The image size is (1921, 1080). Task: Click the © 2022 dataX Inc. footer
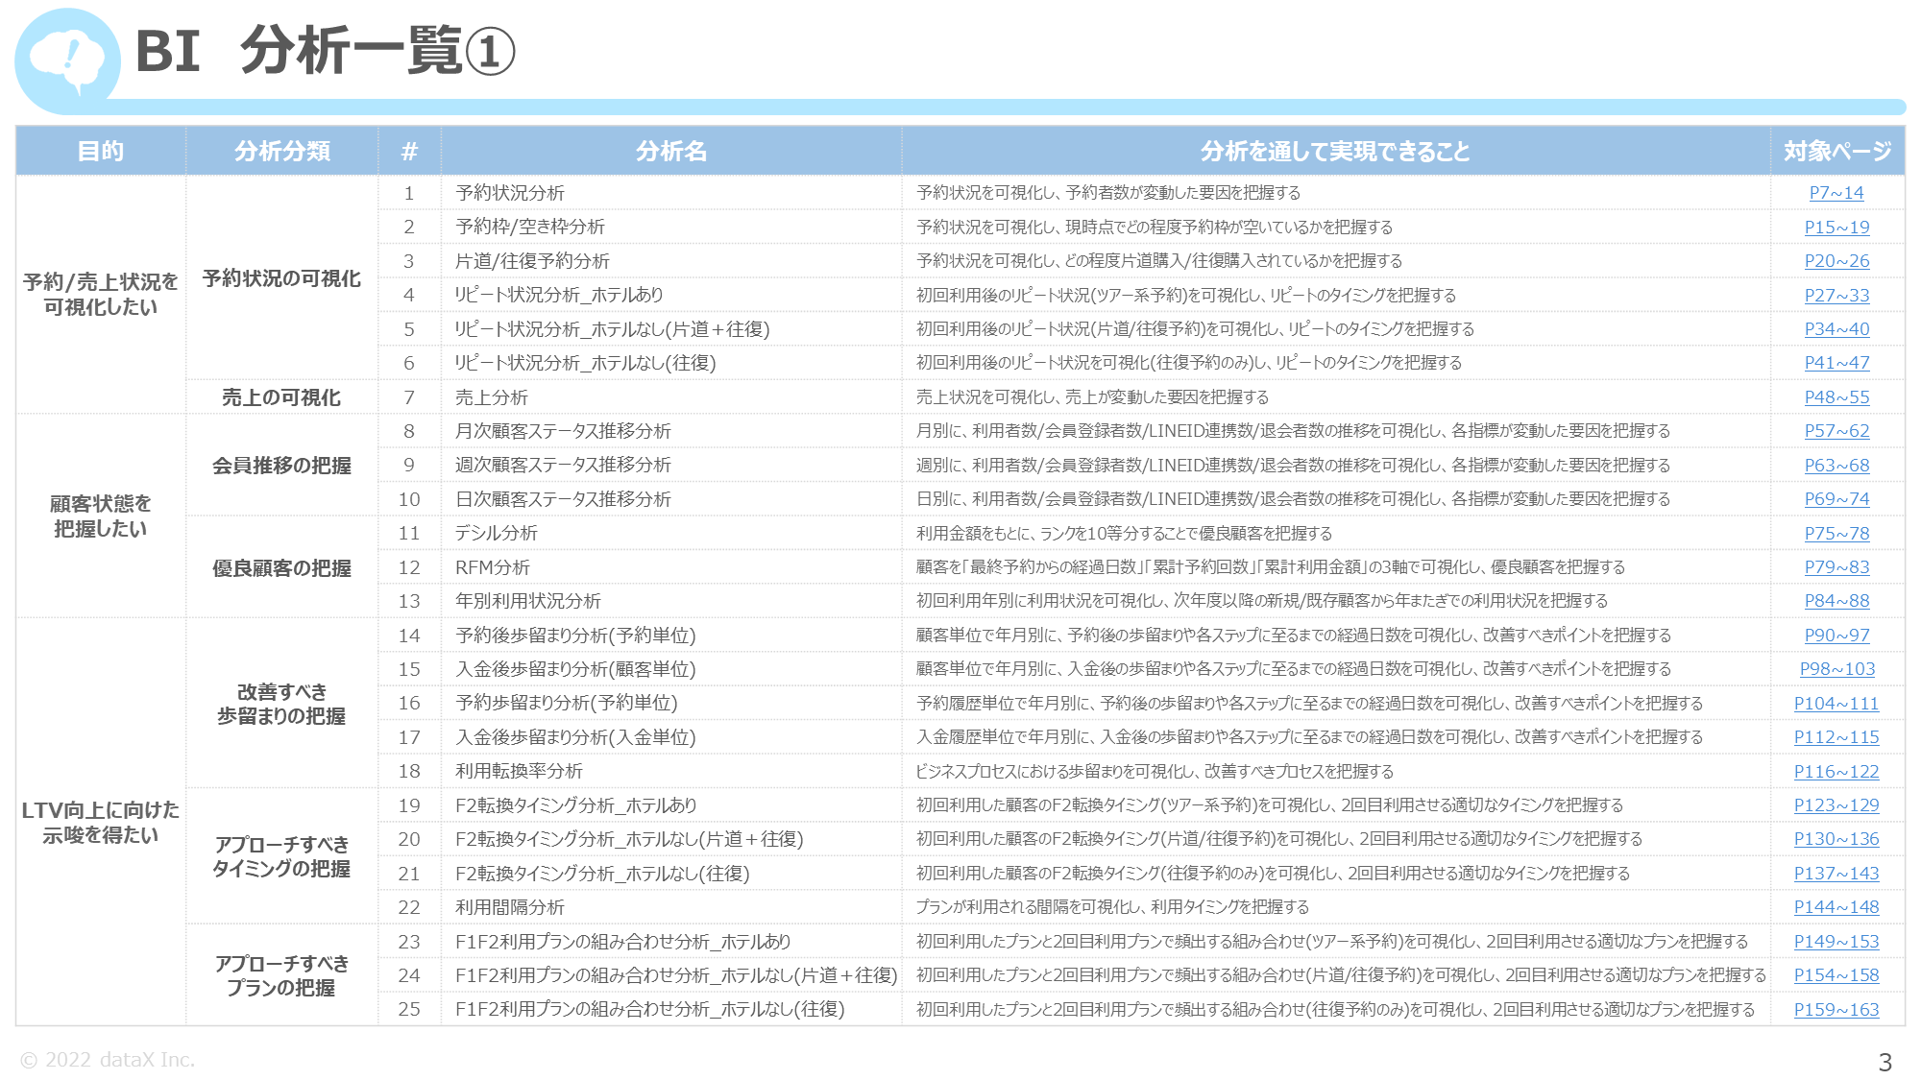108,1060
